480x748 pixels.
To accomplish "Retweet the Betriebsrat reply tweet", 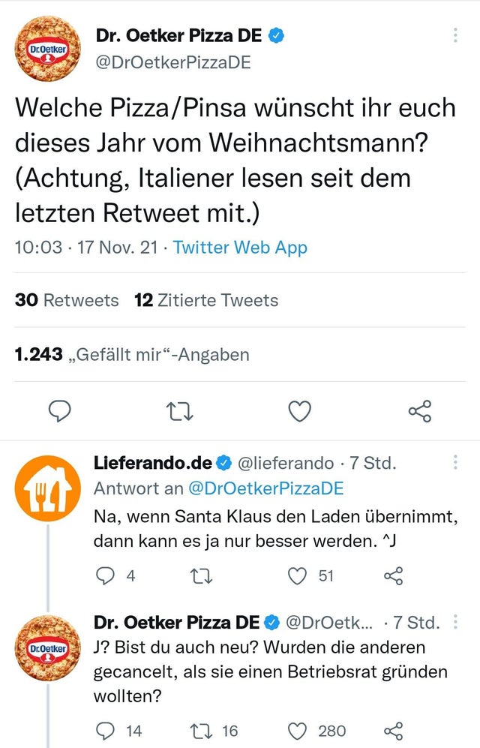I will click(x=202, y=730).
